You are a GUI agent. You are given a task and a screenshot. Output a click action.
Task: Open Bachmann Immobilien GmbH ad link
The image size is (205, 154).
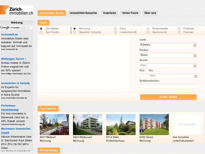[x=16, y=131]
